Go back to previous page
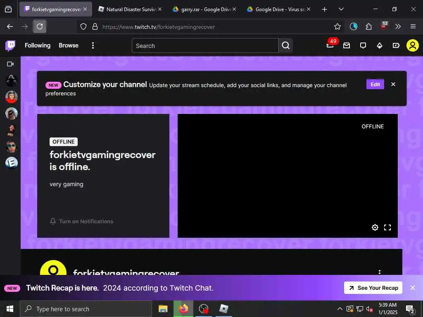 [x=10, y=26]
